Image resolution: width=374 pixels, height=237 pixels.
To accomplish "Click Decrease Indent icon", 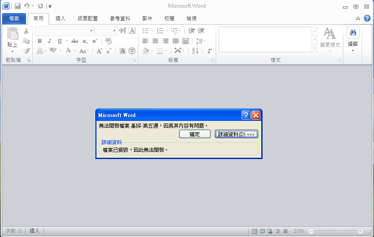I will [x=191, y=31].
